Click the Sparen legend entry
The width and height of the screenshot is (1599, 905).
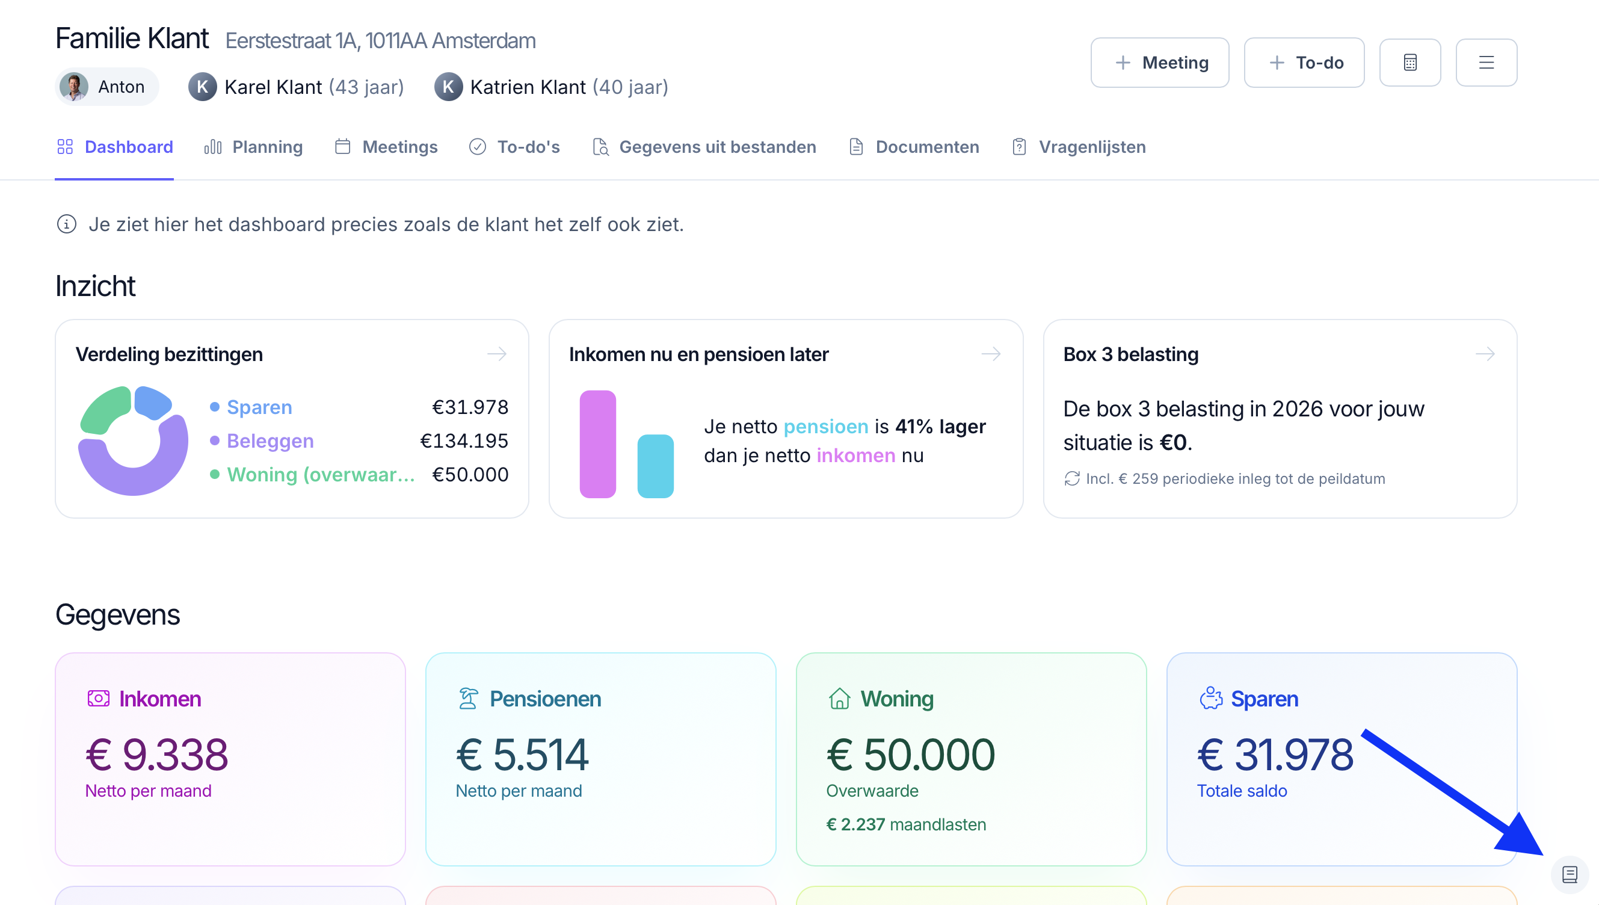(251, 407)
